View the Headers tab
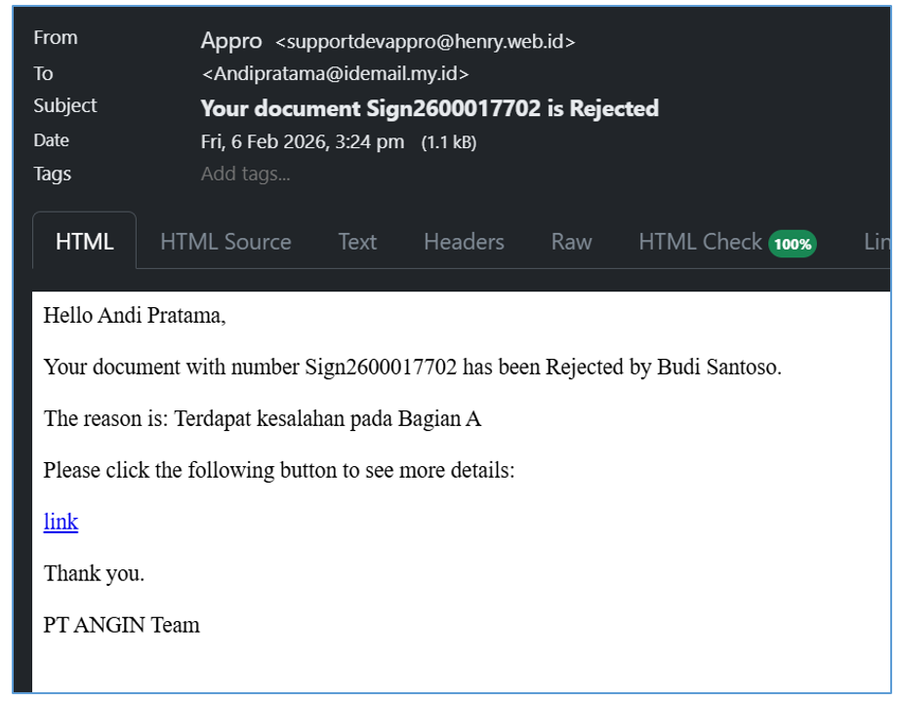Image resolution: width=898 pixels, height=701 pixels. coord(464,242)
